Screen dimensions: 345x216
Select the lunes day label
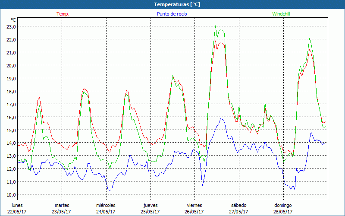pyautogui.click(x=18, y=205)
